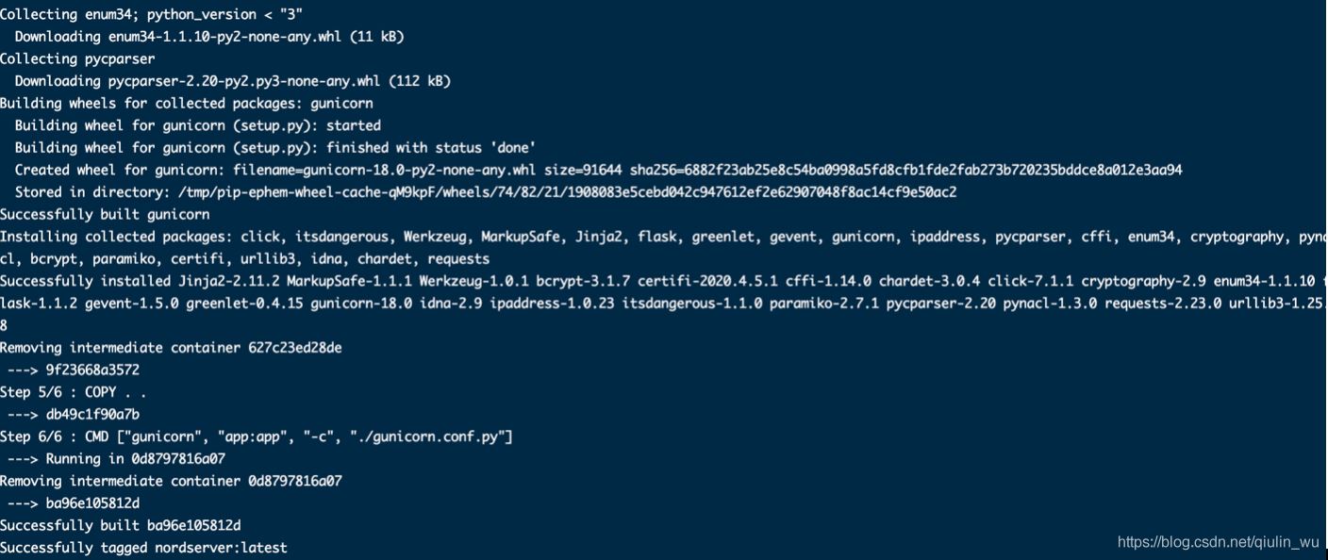Image resolution: width=1328 pixels, height=560 pixels.
Task: Click the 'Collecting pycparser' line
Action: (77, 58)
